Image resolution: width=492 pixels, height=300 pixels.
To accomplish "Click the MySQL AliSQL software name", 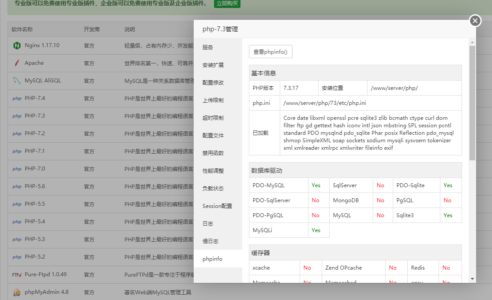I will [43, 81].
